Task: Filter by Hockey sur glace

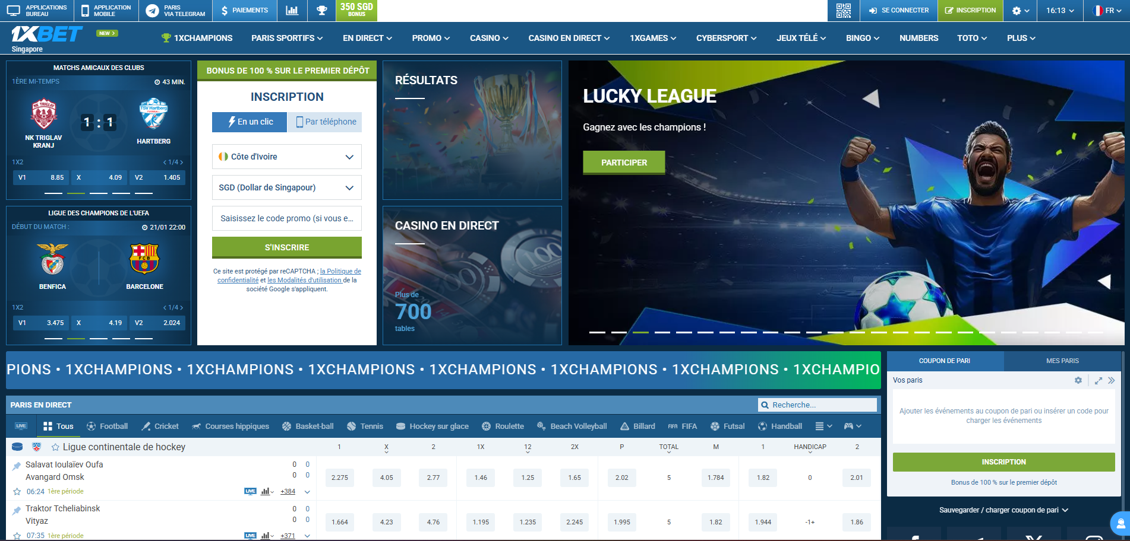Action: pyautogui.click(x=433, y=427)
